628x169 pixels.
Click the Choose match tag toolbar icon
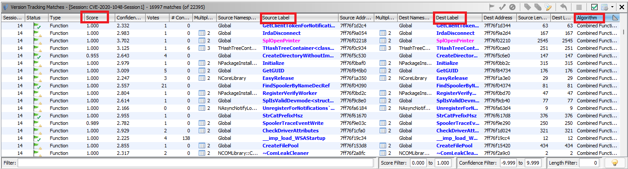[x=527, y=7]
